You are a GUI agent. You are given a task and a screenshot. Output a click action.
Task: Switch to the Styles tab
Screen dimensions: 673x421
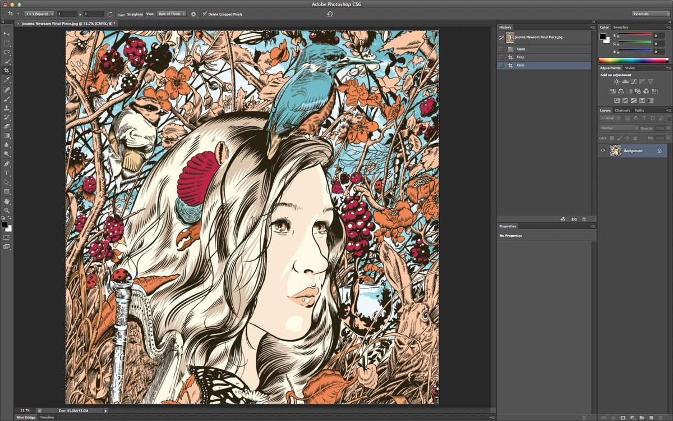click(x=630, y=68)
